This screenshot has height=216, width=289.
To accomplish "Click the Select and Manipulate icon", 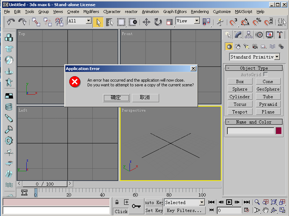I will (x=220, y=22).
